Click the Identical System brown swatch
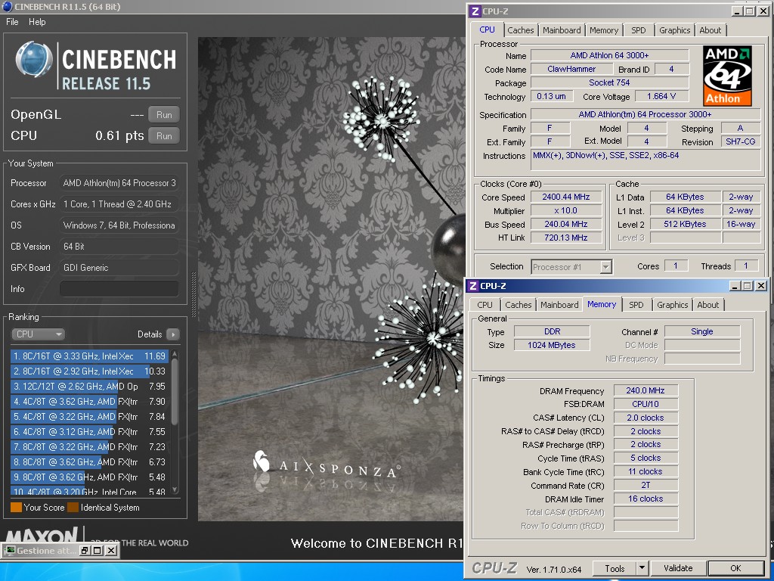Screen dimensions: 774x581 [73, 508]
